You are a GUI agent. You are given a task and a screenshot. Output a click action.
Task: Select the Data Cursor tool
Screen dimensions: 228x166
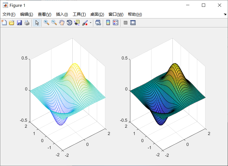point(77,23)
